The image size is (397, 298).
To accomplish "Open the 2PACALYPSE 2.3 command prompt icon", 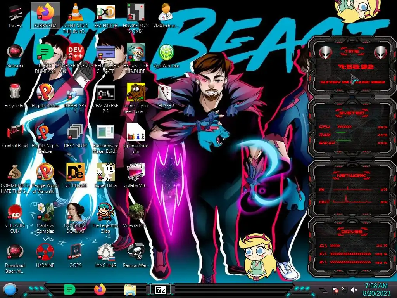I will (x=105, y=99).
